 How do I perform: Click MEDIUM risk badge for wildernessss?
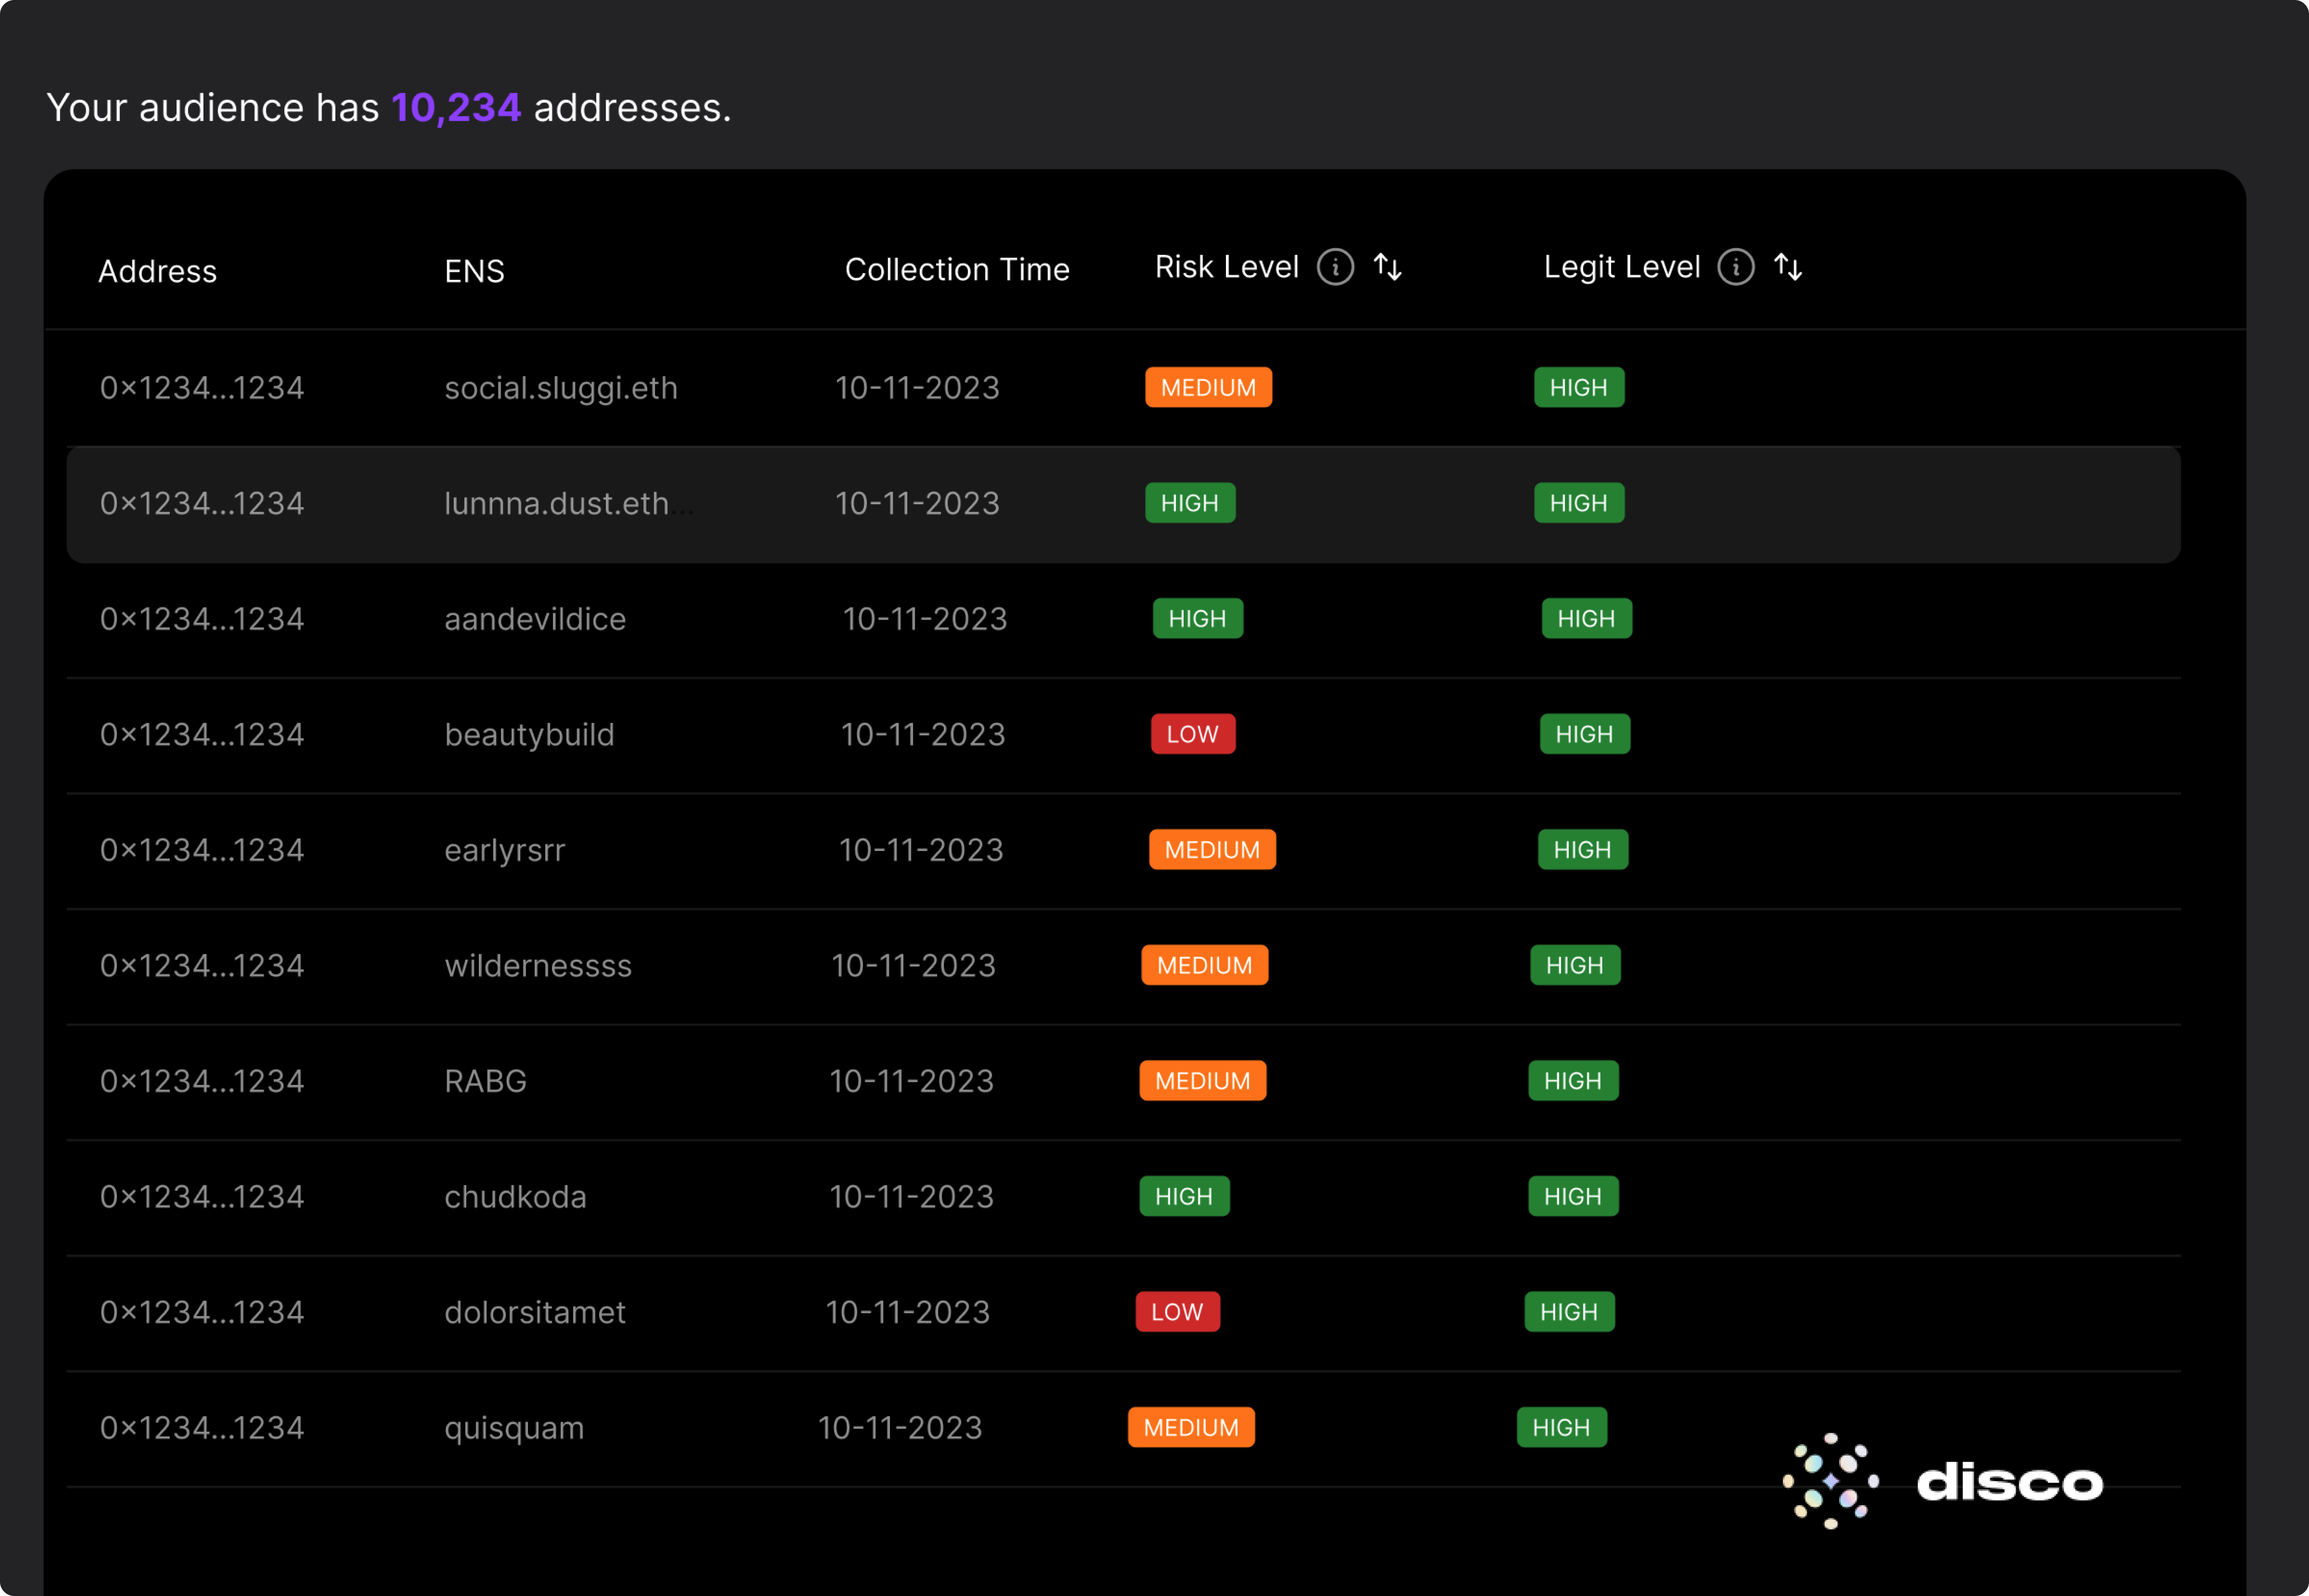point(1204,965)
